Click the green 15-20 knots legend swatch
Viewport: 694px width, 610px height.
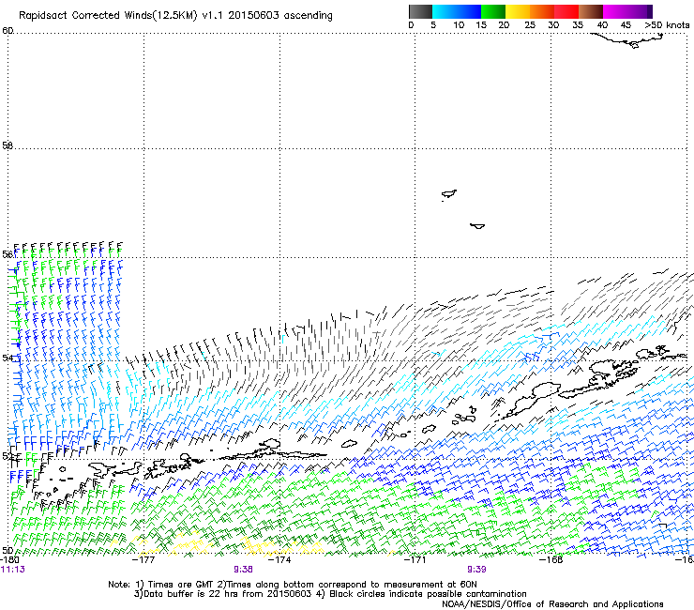point(493,11)
